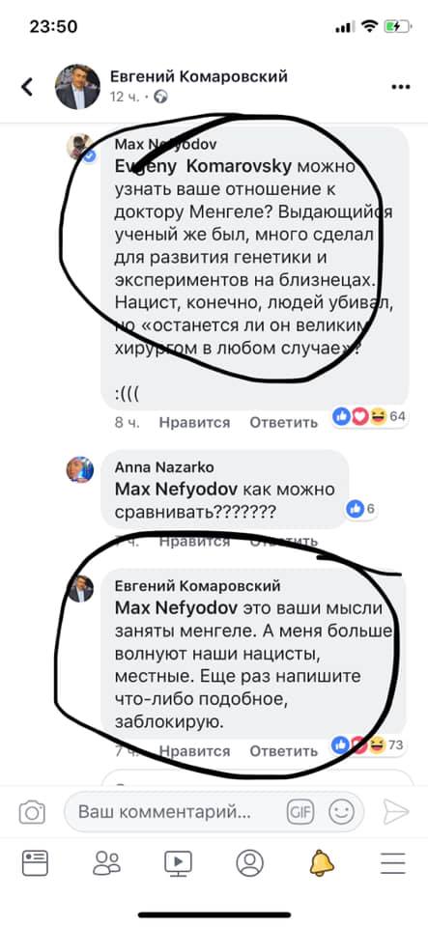The width and height of the screenshot is (428, 927).
Task: Open the Notifications bell tab
Action: click(322, 863)
